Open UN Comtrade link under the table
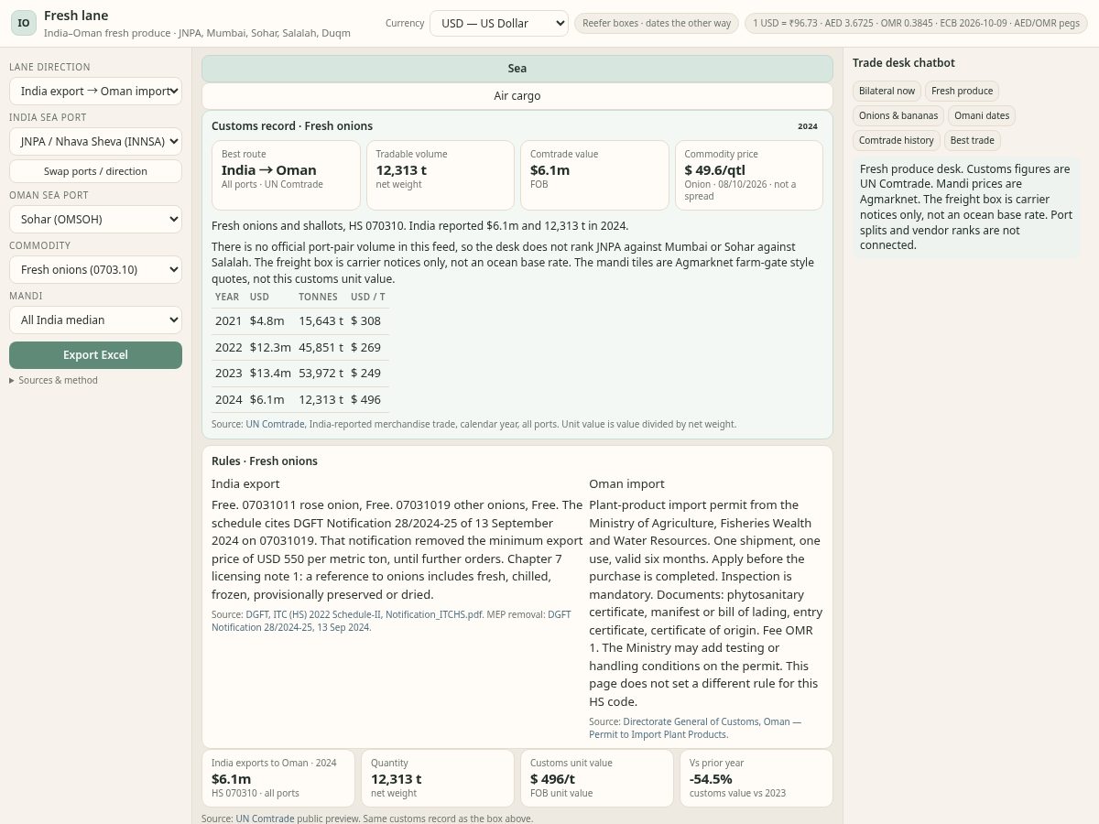Image resolution: width=1099 pixels, height=824 pixels. [x=275, y=424]
